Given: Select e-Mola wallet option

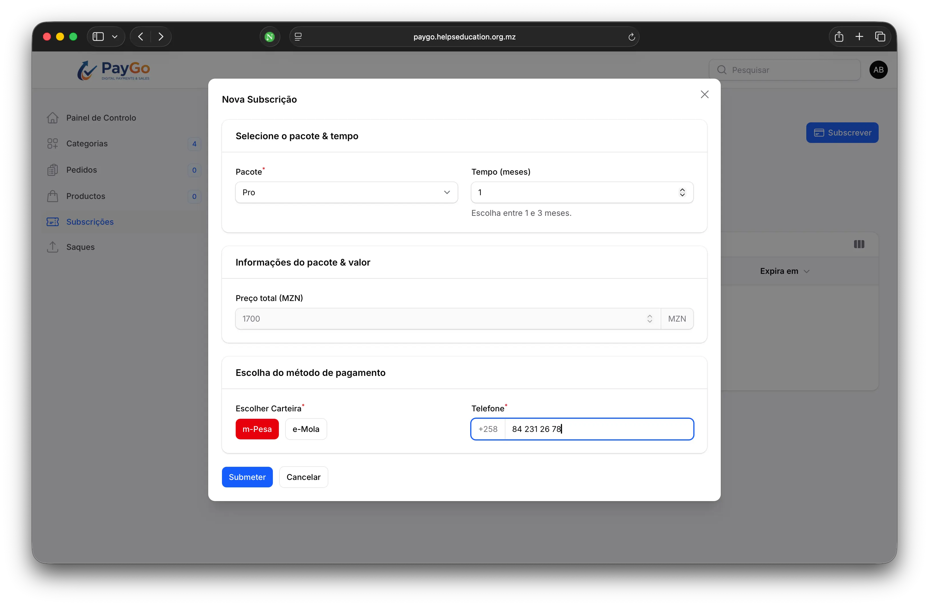Looking at the screenshot, I should click(306, 429).
